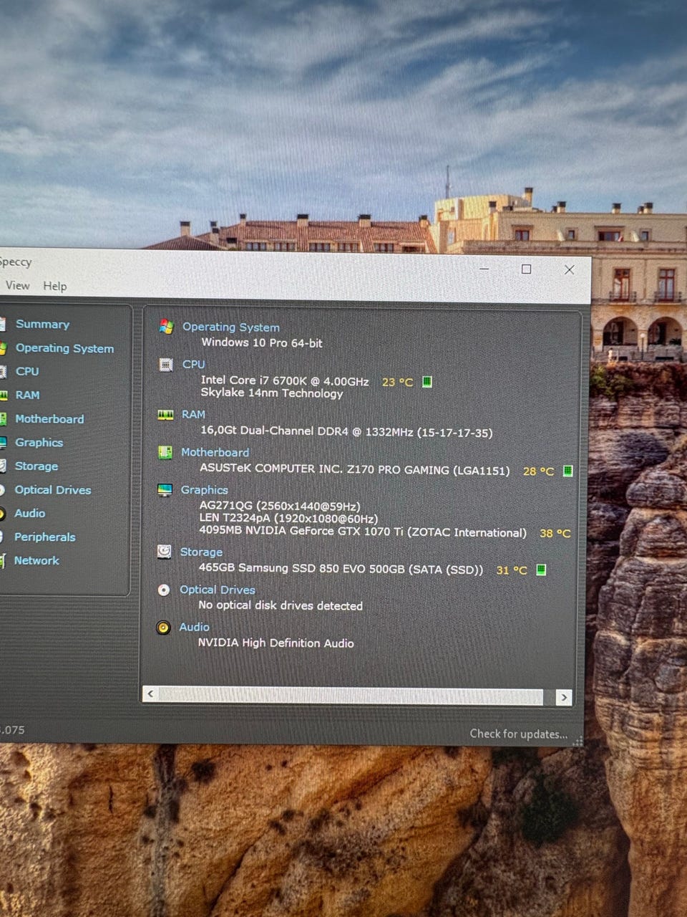
Task: Open the Peripherals sidebar section
Action: click(44, 537)
